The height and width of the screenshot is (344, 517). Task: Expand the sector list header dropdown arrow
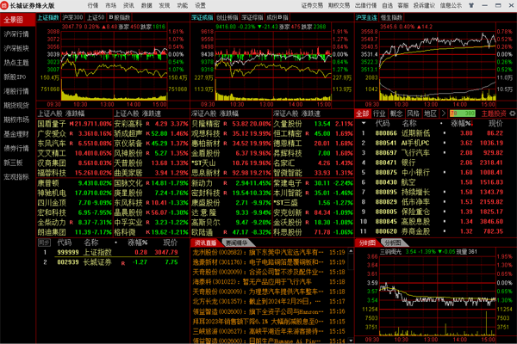tap(364, 124)
